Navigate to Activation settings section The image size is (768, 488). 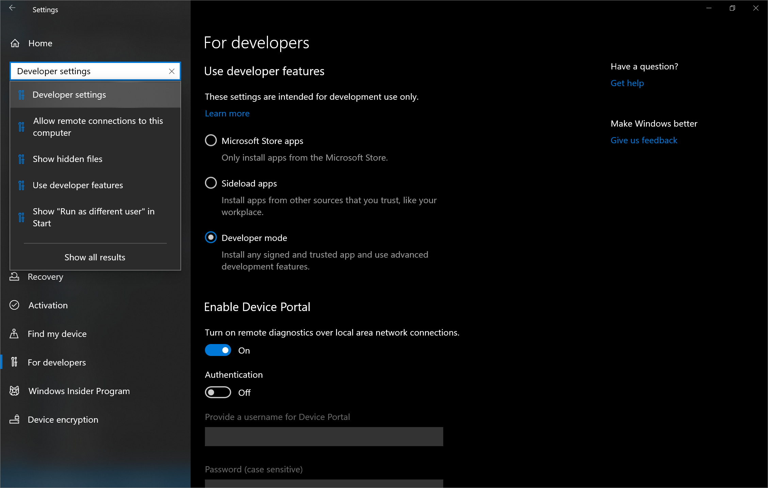(x=48, y=305)
